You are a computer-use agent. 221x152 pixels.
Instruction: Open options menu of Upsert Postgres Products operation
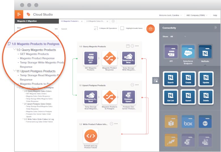tap(137, 85)
